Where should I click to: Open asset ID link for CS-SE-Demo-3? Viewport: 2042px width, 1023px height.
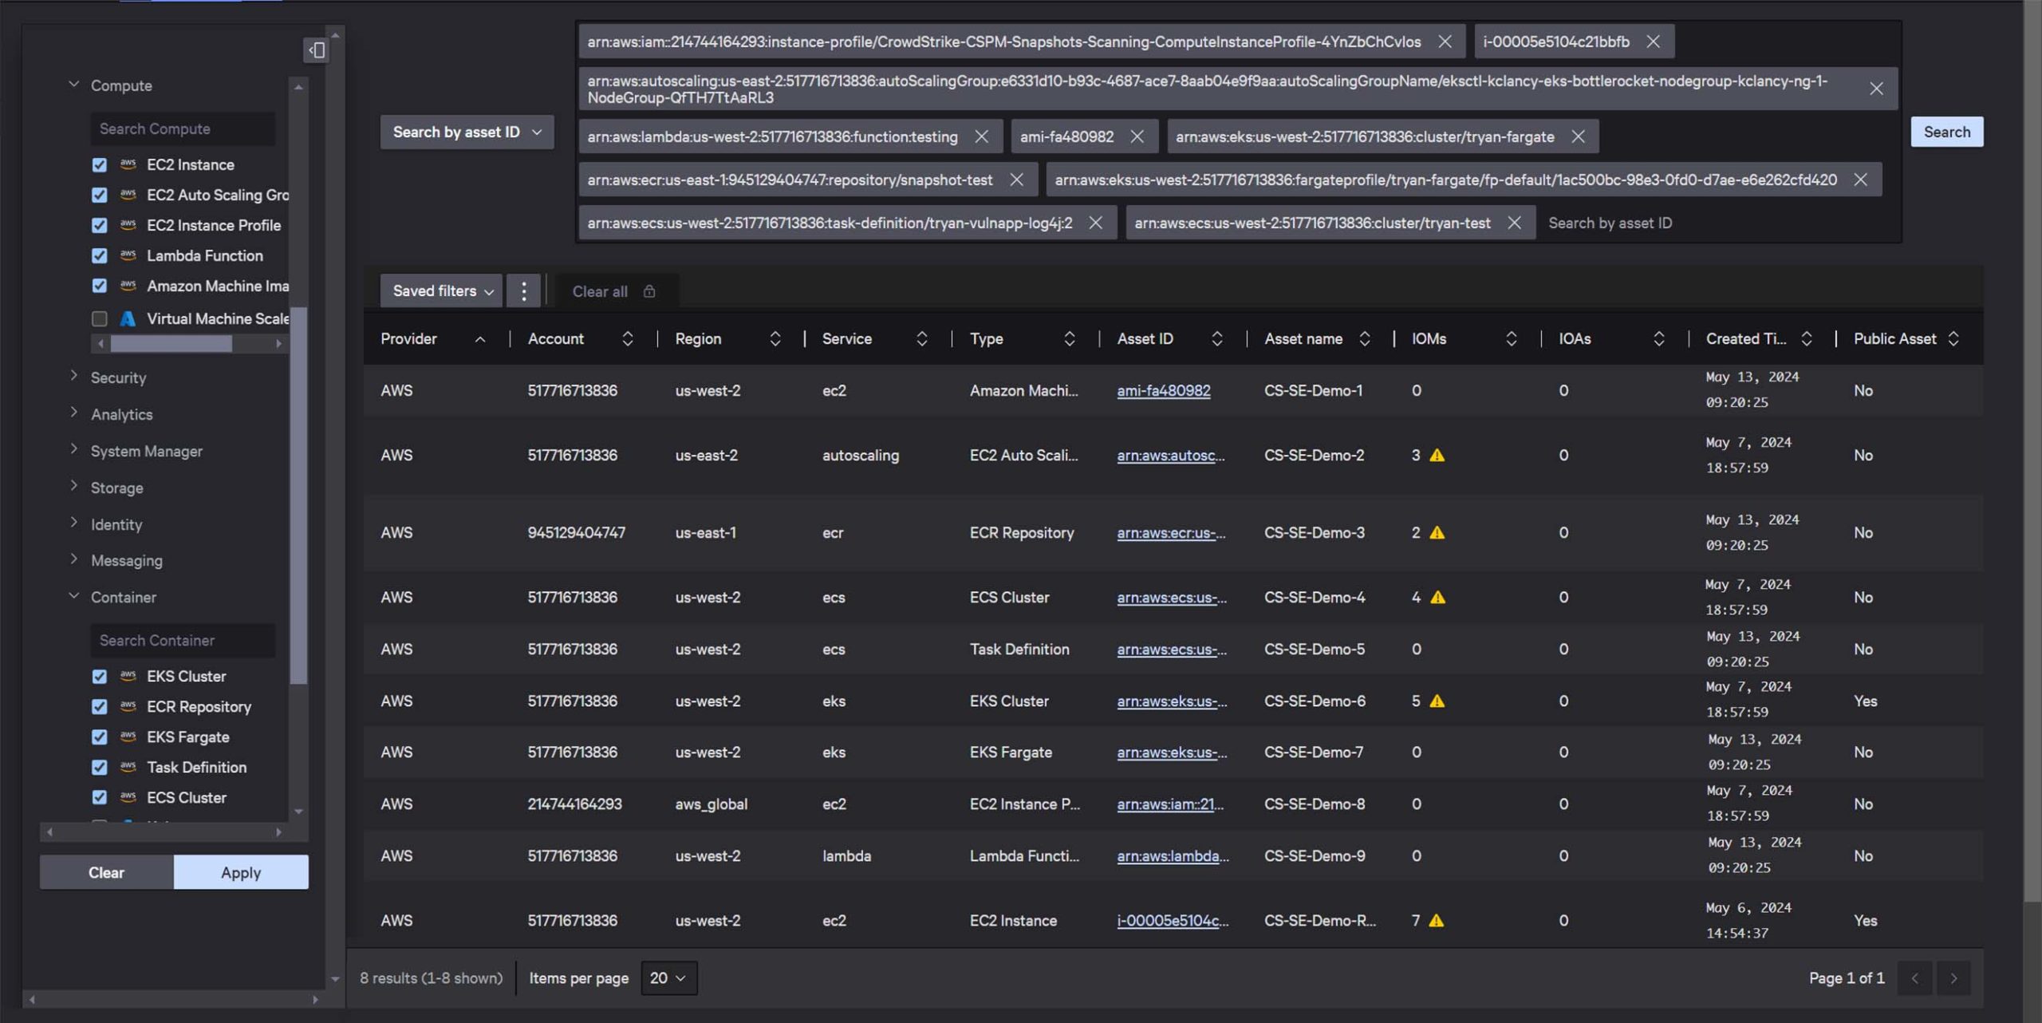(x=1171, y=533)
